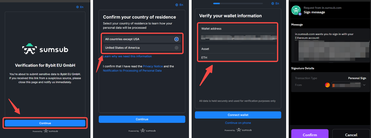Expand the From account dropdown chevron
The height and width of the screenshot is (138, 371).
pos(364,85)
